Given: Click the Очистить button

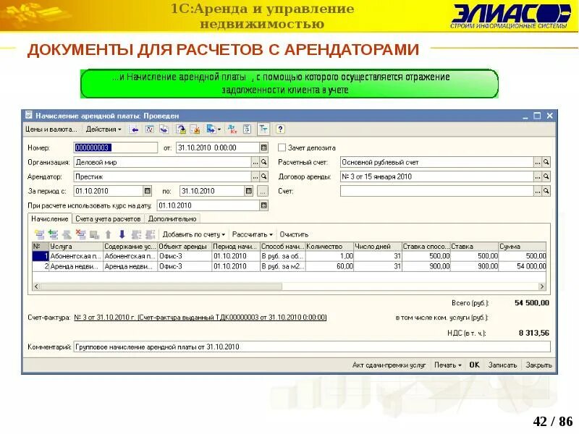Looking at the screenshot, I should 294,234.
